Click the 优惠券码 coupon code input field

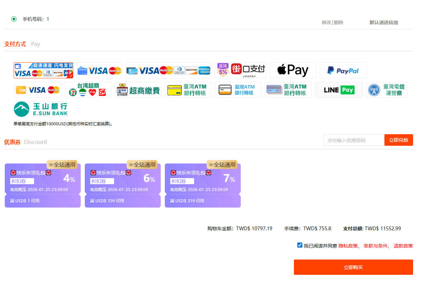[x=353, y=140]
